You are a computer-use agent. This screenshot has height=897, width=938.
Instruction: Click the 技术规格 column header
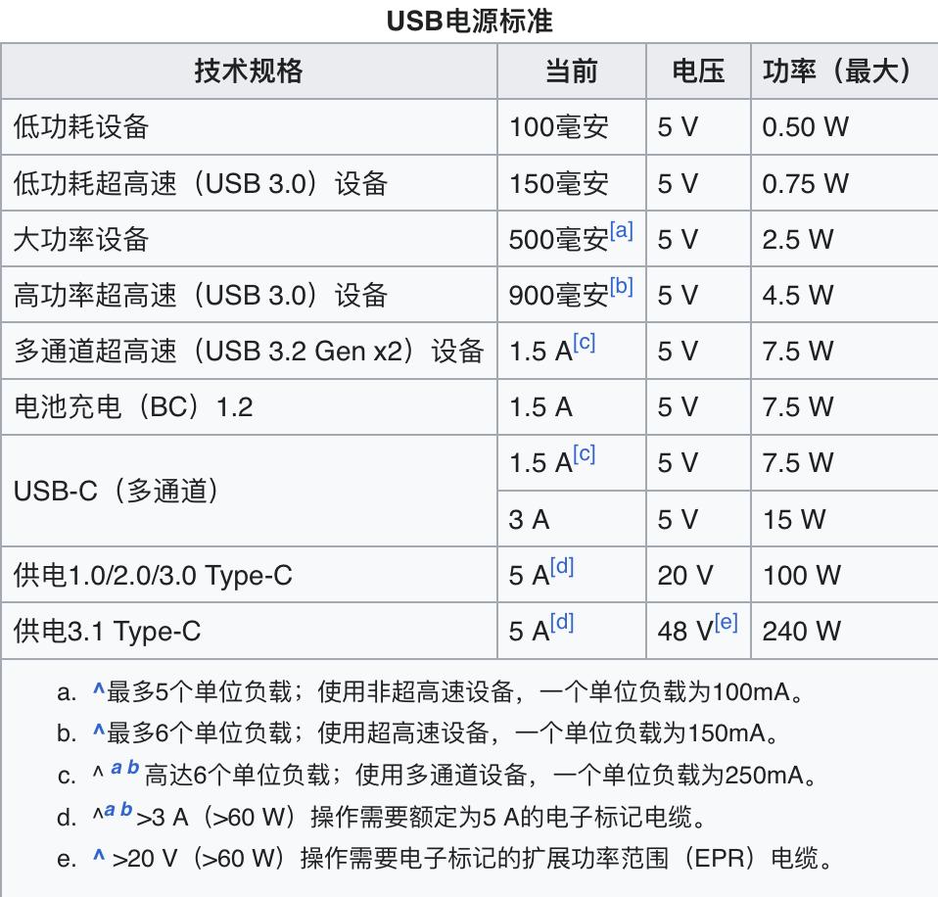tap(249, 71)
